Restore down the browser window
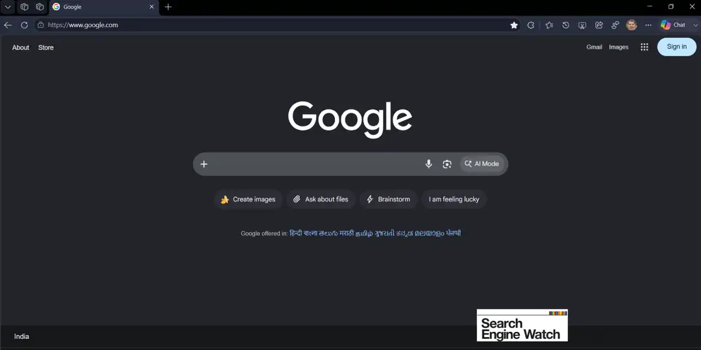The image size is (701, 350). pos(670,6)
